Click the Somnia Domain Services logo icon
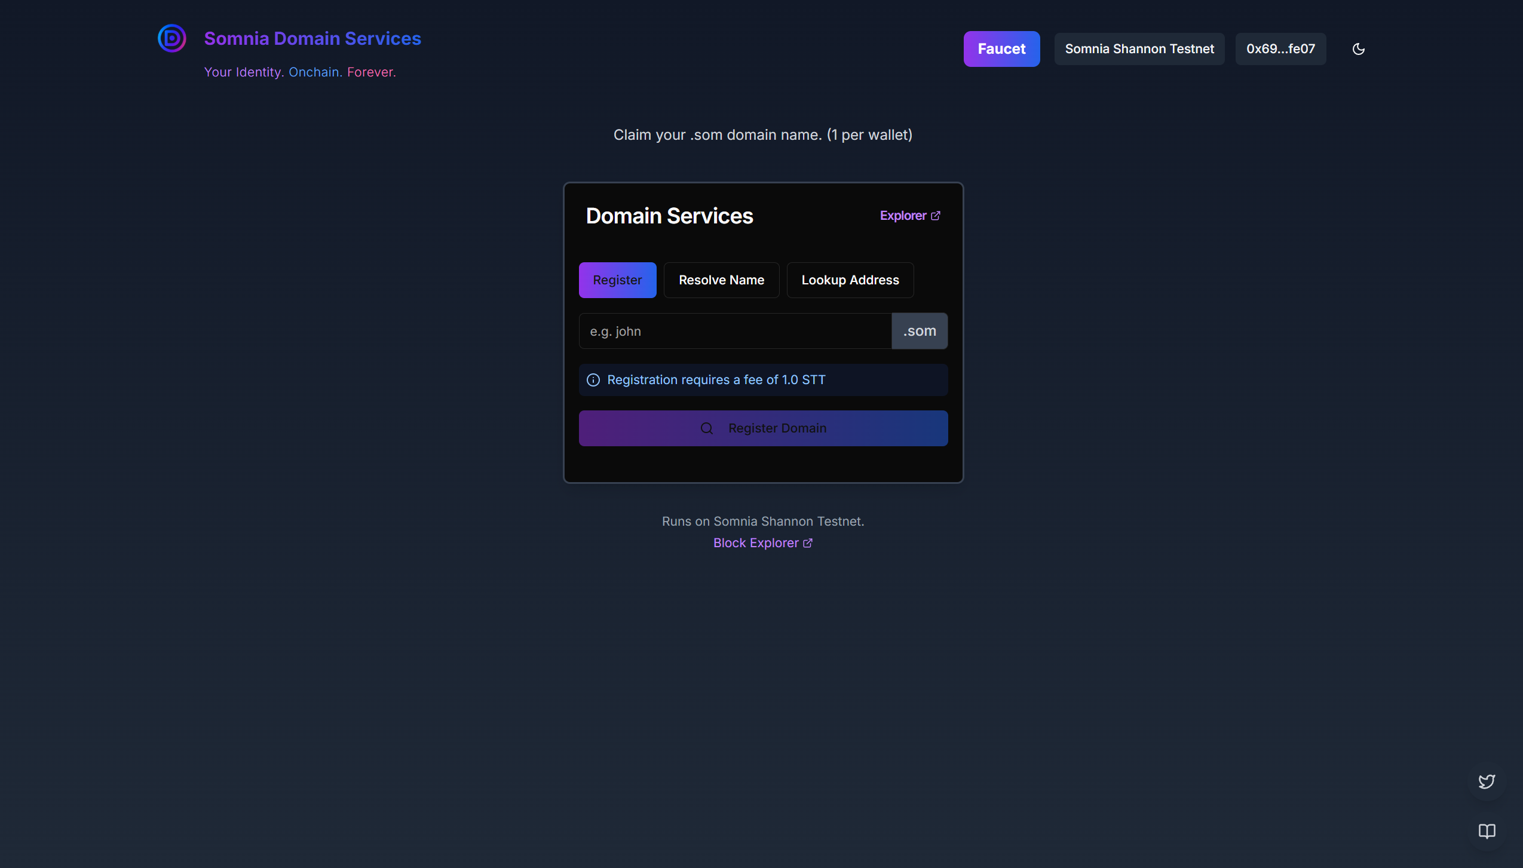The height and width of the screenshot is (868, 1523). tap(172, 38)
